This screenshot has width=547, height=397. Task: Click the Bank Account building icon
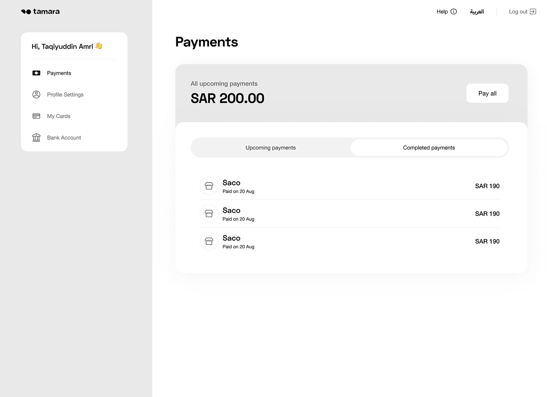click(36, 137)
